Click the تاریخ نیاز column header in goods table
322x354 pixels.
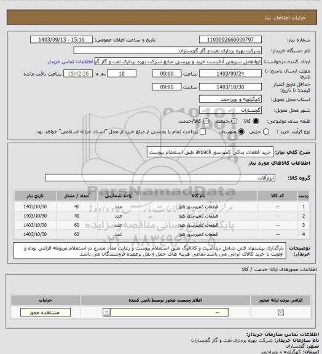tap(35, 195)
